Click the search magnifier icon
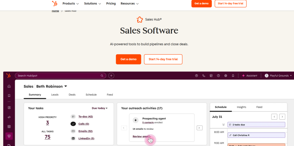The height and width of the screenshot is (146, 294). tap(102, 76)
